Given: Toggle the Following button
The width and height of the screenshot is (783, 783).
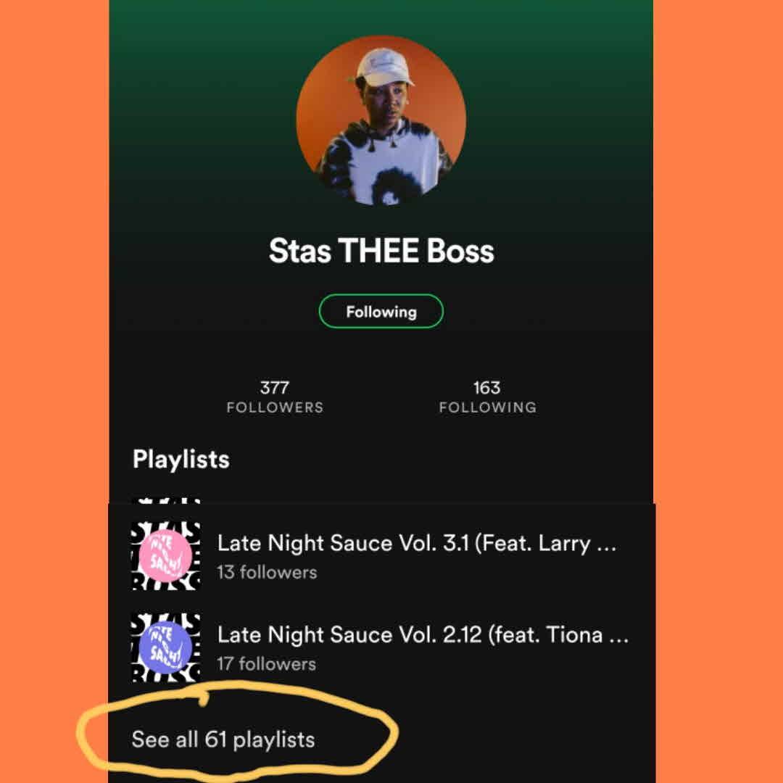Looking at the screenshot, I should [381, 312].
